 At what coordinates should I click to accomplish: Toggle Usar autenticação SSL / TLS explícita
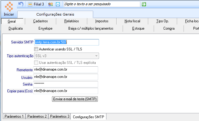pyautogui.click(x=36, y=63)
